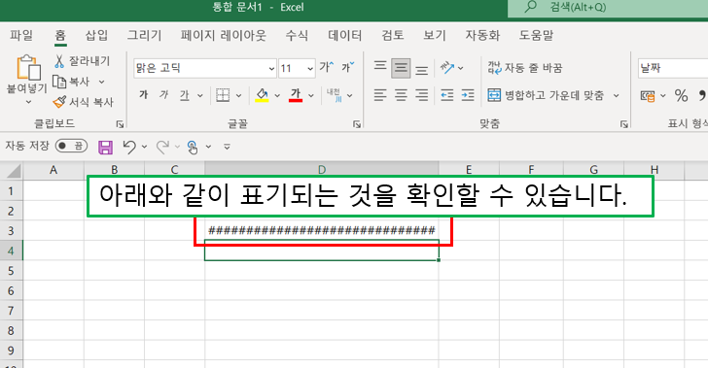Viewport: 708px width, 368px height.
Task: Select the Format Painter (서식 복사) brush
Action: pos(59,102)
